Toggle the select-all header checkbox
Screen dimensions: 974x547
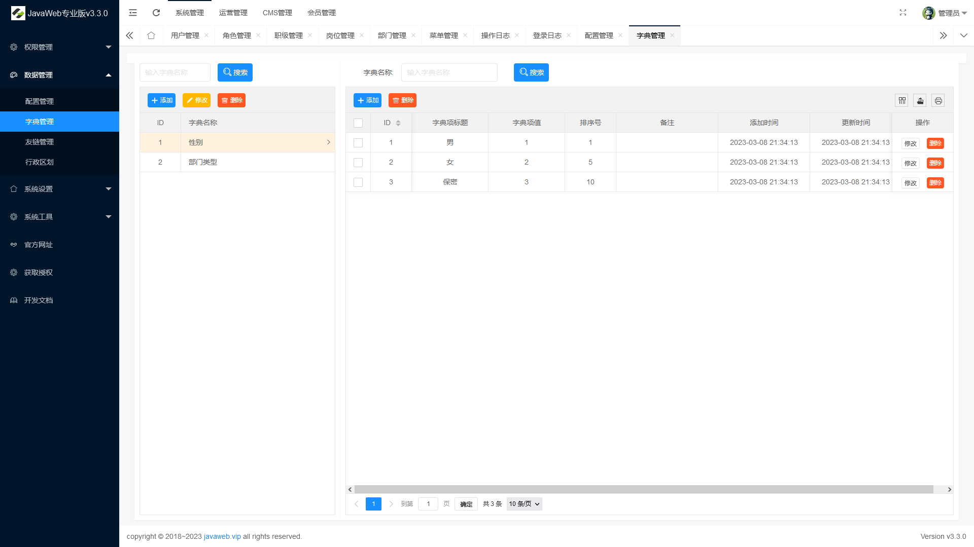[x=358, y=123]
